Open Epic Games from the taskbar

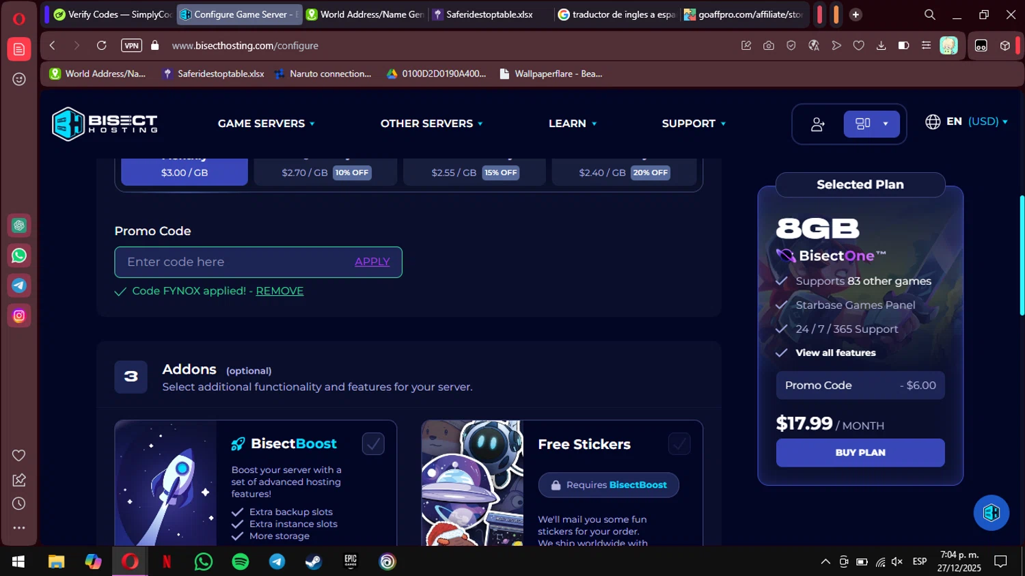(x=351, y=562)
